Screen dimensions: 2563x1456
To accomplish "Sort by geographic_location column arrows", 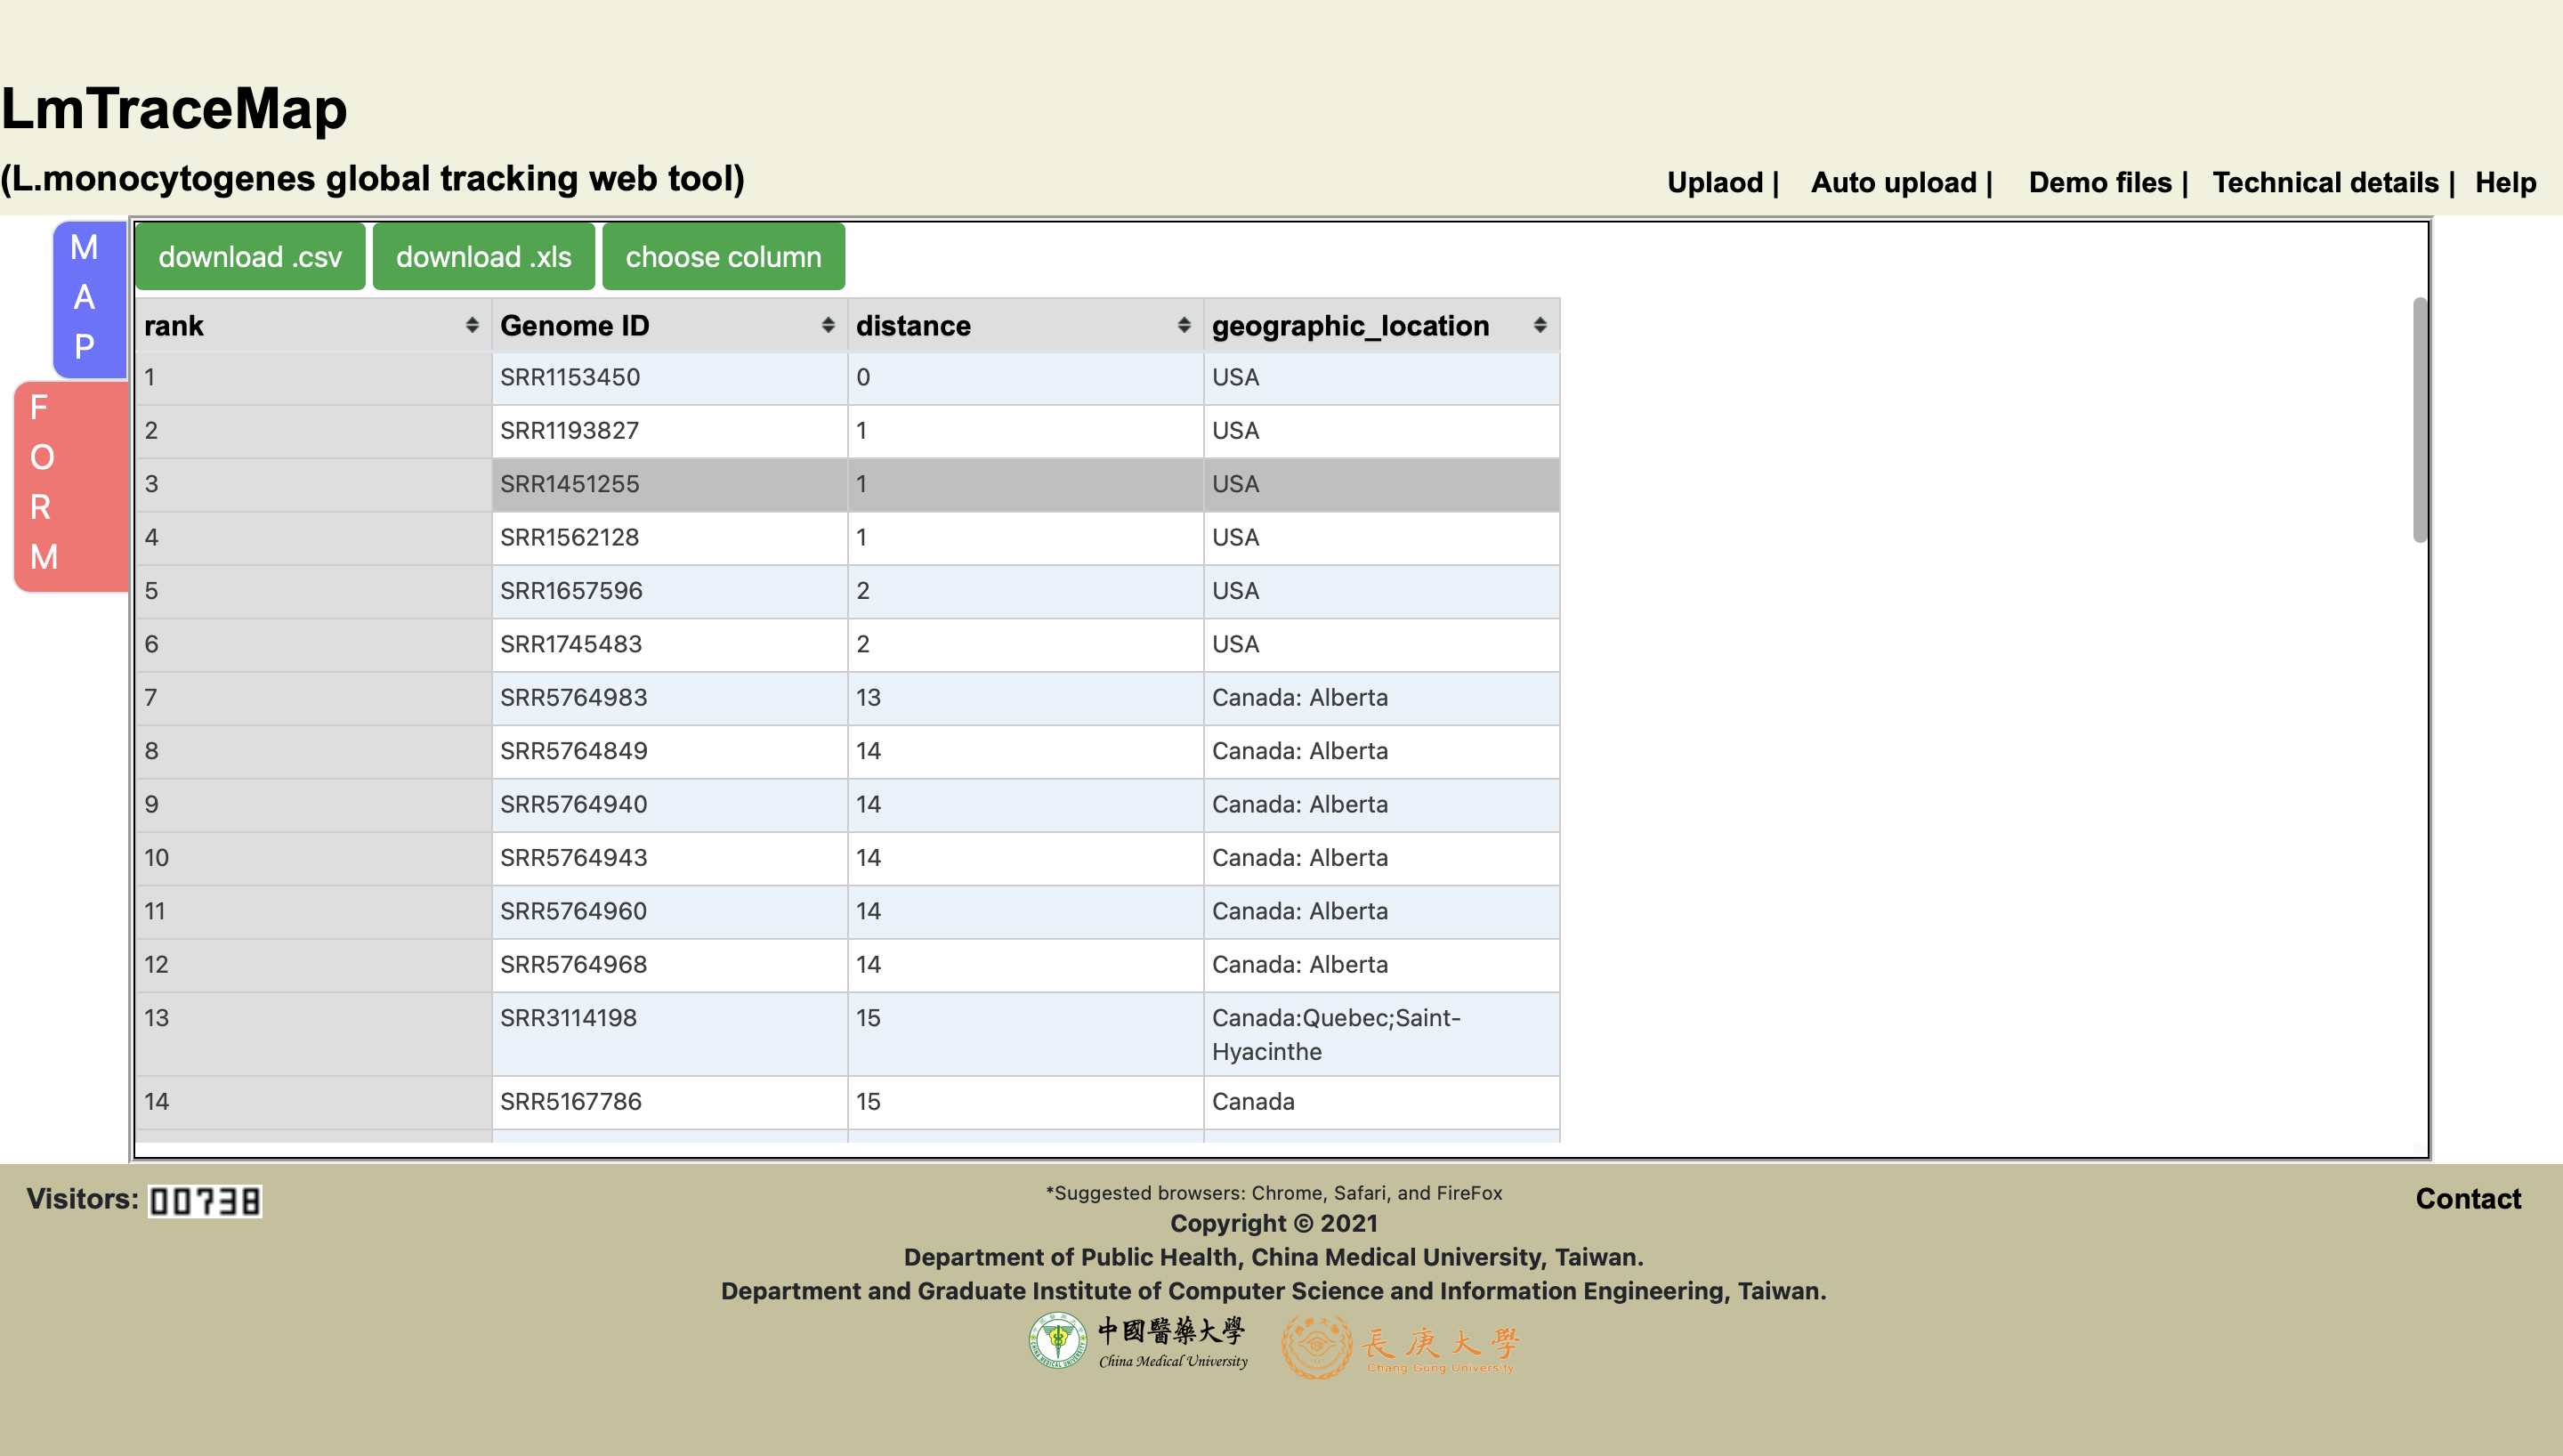I will pos(1540,325).
